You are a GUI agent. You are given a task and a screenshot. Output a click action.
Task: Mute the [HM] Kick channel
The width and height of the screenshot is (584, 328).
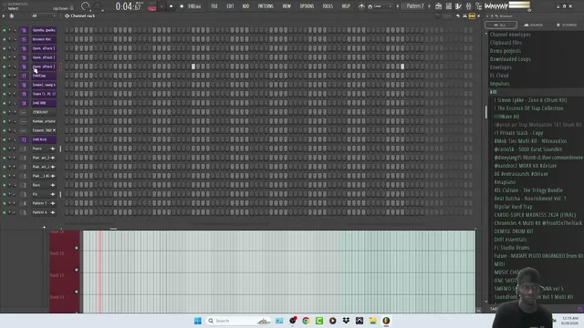[x=4, y=139]
